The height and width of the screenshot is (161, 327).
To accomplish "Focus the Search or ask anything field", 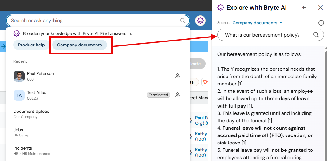I will point(98,21).
